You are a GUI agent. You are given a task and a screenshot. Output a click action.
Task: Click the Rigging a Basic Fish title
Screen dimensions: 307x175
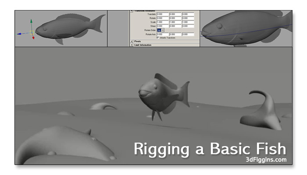[x=210, y=150]
